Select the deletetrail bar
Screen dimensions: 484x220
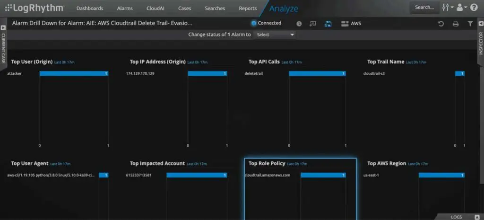(x=317, y=73)
